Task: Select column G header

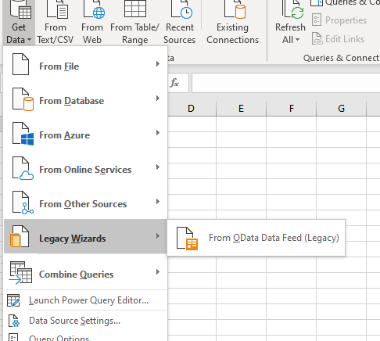Action: 341,108
